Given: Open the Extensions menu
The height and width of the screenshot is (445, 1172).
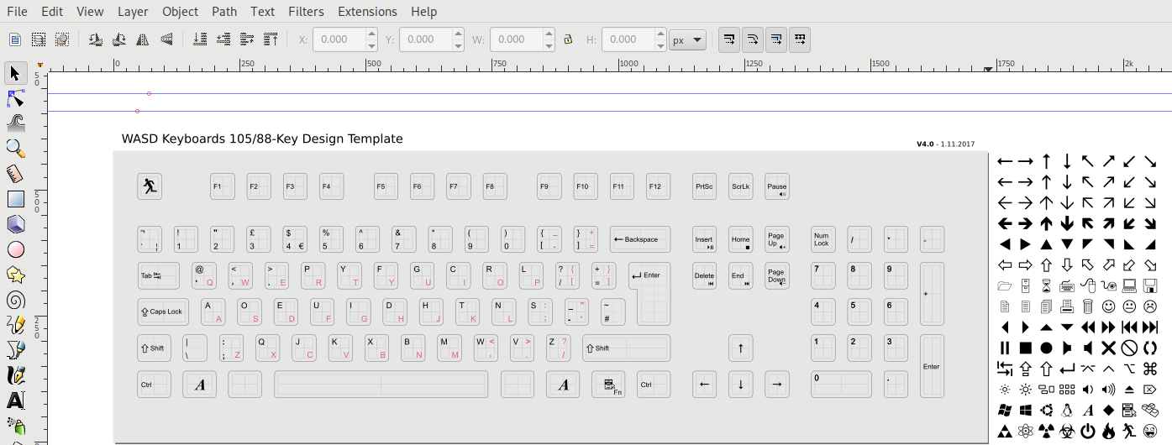Looking at the screenshot, I should click(368, 12).
